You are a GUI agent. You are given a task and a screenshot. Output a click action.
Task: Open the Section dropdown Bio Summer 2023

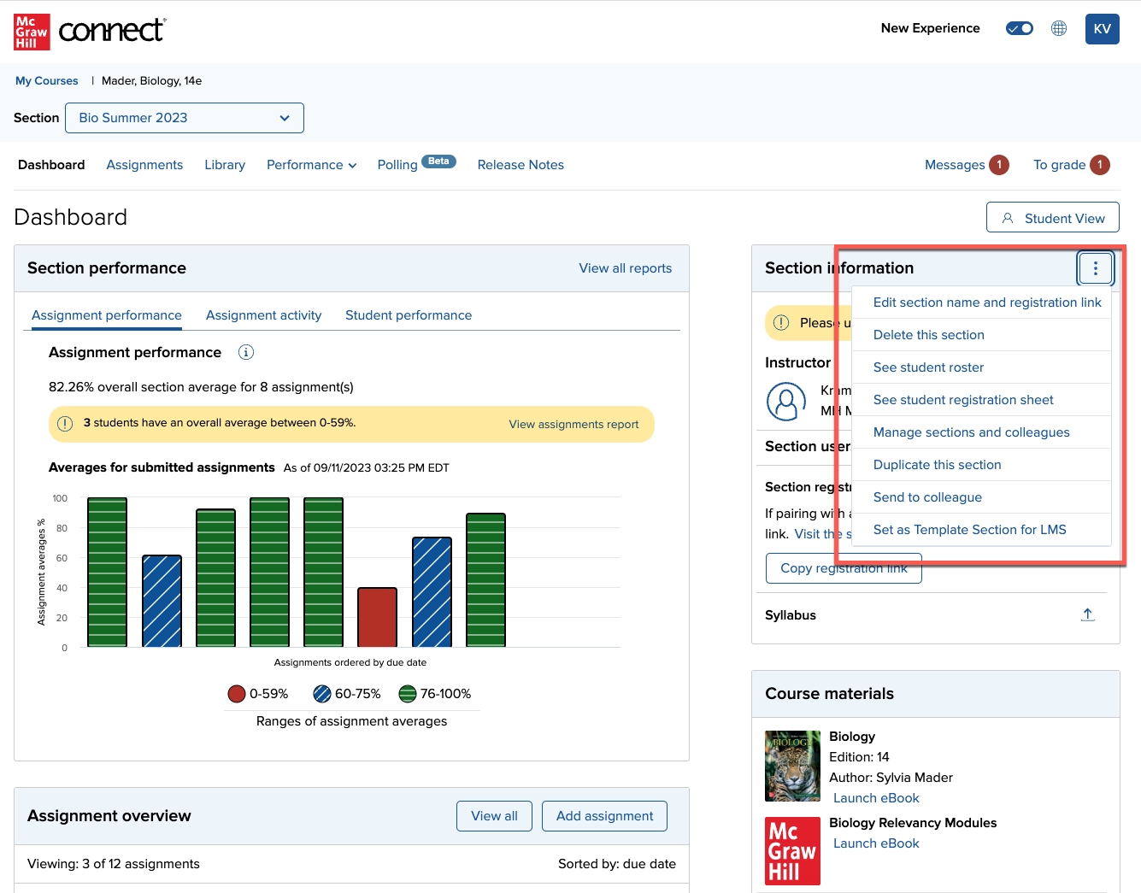(185, 118)
